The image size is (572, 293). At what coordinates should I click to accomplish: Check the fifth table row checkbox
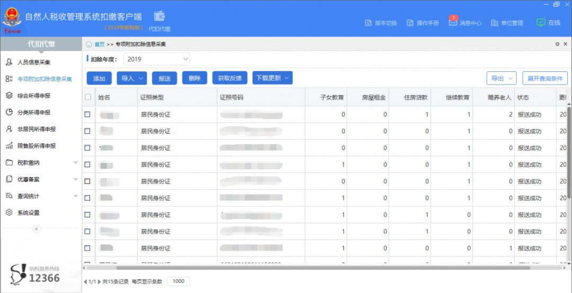[87, 181]
